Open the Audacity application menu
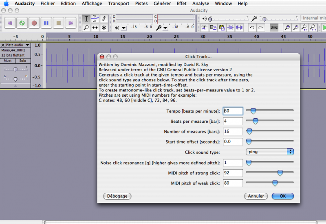The height and width of the screenshot is (224, 326). (24, 4)
